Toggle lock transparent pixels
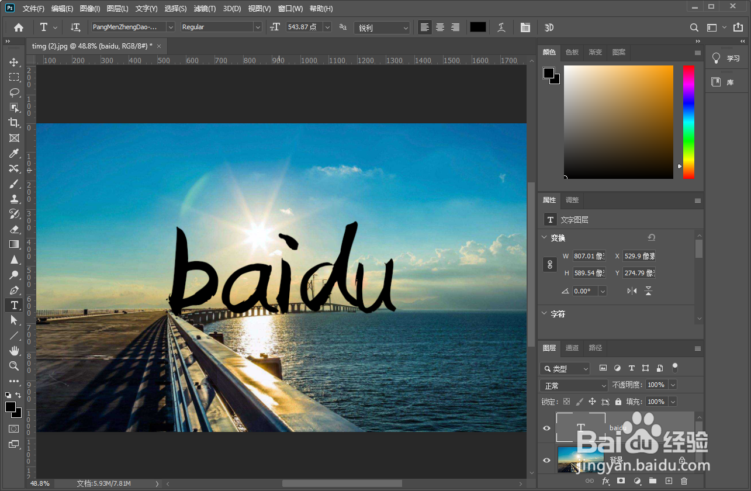 pos(566,402)
